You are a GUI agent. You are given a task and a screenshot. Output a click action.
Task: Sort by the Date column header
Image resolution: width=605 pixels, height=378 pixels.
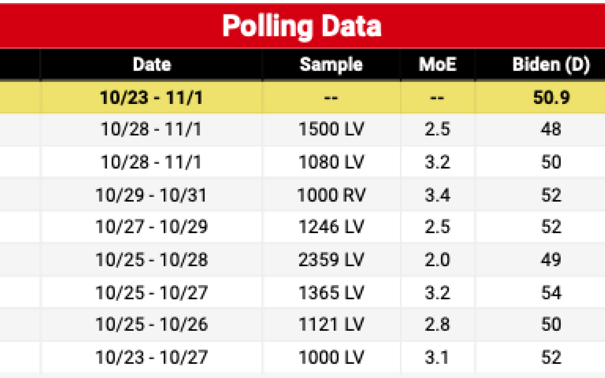[152, 64]
